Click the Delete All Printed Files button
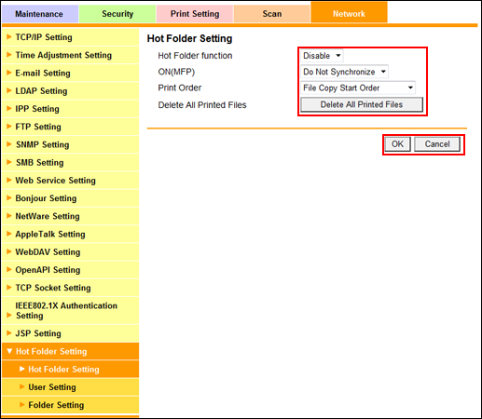This screenshot has width=482, height=419. click(362, 104)
